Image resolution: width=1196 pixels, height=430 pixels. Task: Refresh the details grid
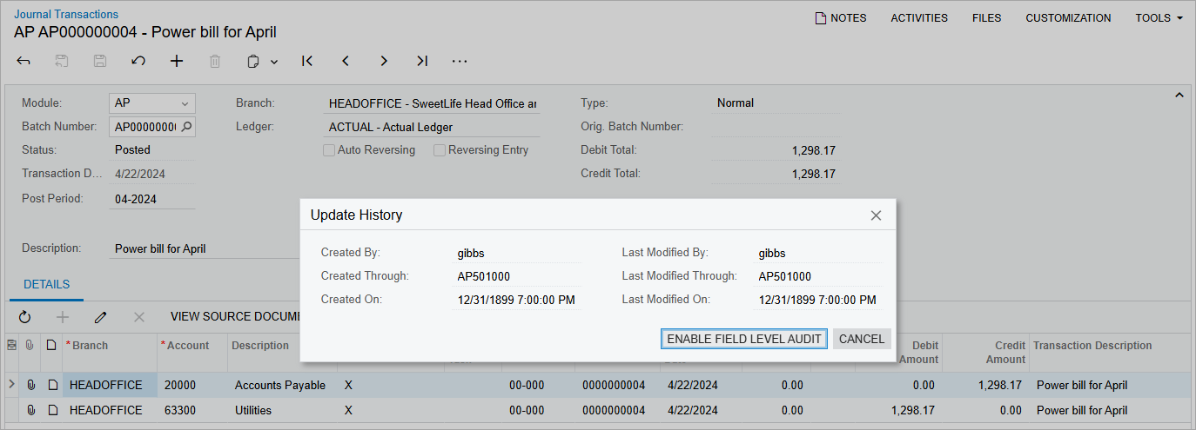point(24,317)
